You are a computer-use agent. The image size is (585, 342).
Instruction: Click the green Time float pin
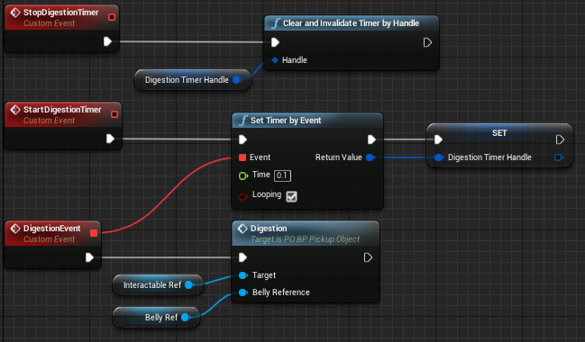click(x=243, y=175)
